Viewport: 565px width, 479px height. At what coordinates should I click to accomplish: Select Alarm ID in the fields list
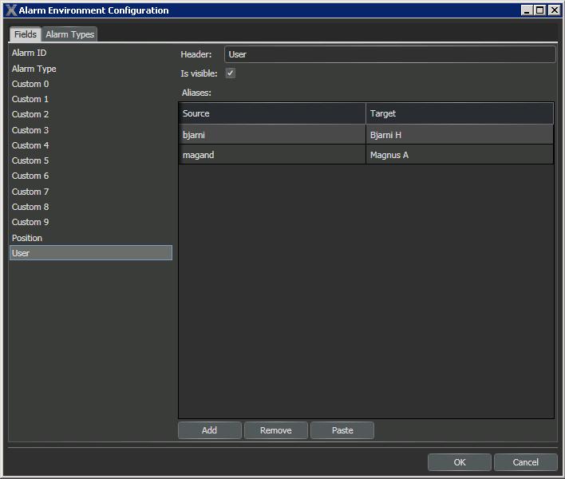tap(91, 53)
